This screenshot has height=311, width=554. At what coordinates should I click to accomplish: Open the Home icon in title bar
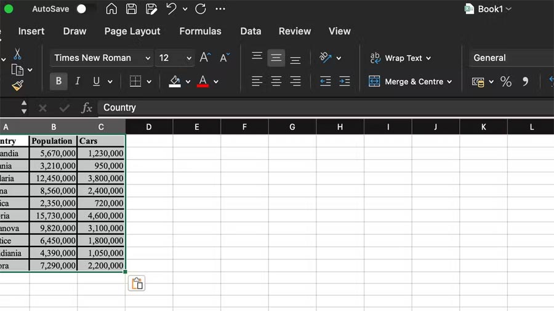111,9
